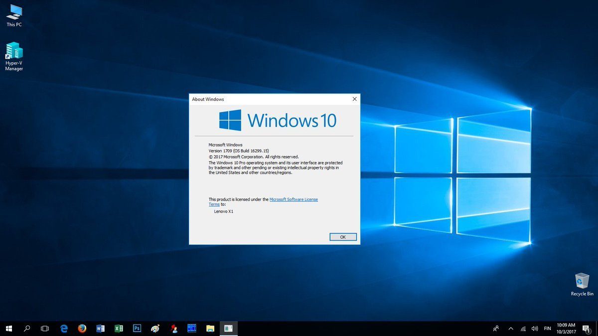Open Firefox from the taskbar
The height and width of the screenshot is (336, 598).
82,329
